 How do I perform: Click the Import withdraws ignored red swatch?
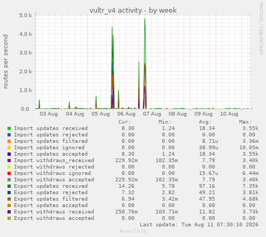(x=9, y=173)
